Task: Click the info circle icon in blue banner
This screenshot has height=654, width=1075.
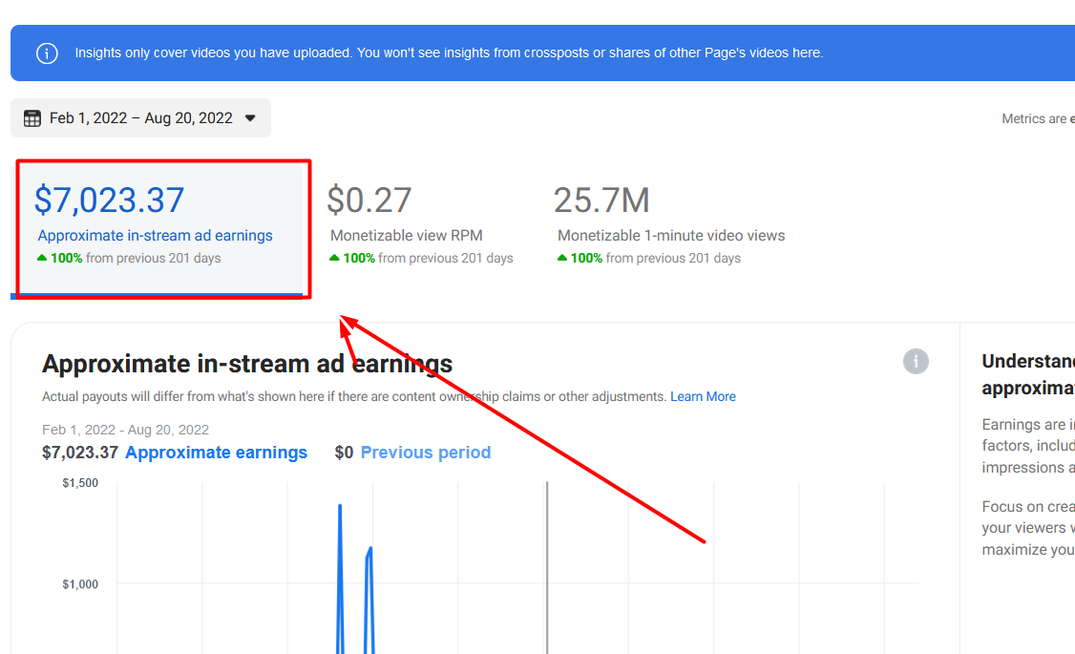Action: pyautogui.click(x=47, y=53)
